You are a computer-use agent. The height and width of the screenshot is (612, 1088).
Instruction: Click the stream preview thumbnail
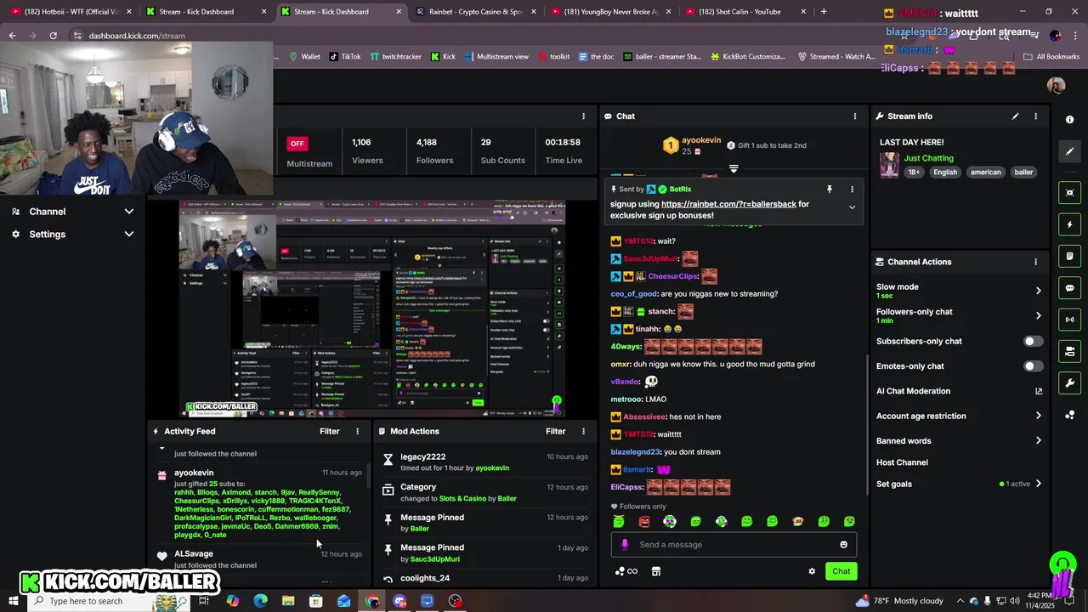[371, 309]
